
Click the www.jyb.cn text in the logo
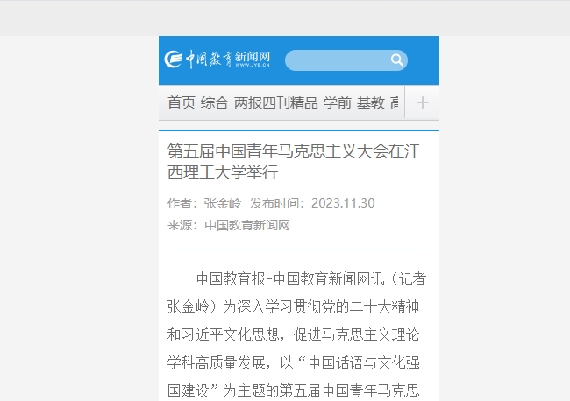253,65
